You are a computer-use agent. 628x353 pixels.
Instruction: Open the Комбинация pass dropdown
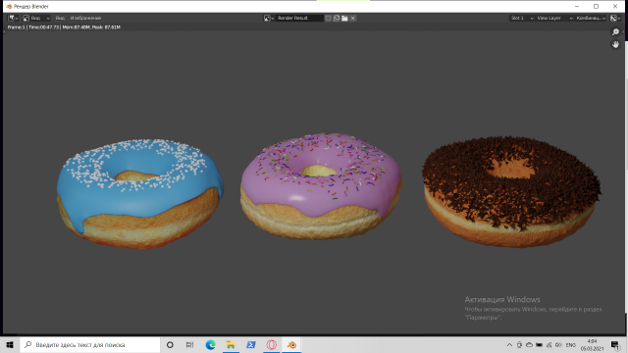tap(591, 18)
